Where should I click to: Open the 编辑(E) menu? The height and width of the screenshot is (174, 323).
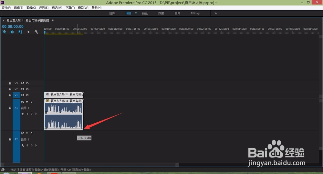click(18, 8)
